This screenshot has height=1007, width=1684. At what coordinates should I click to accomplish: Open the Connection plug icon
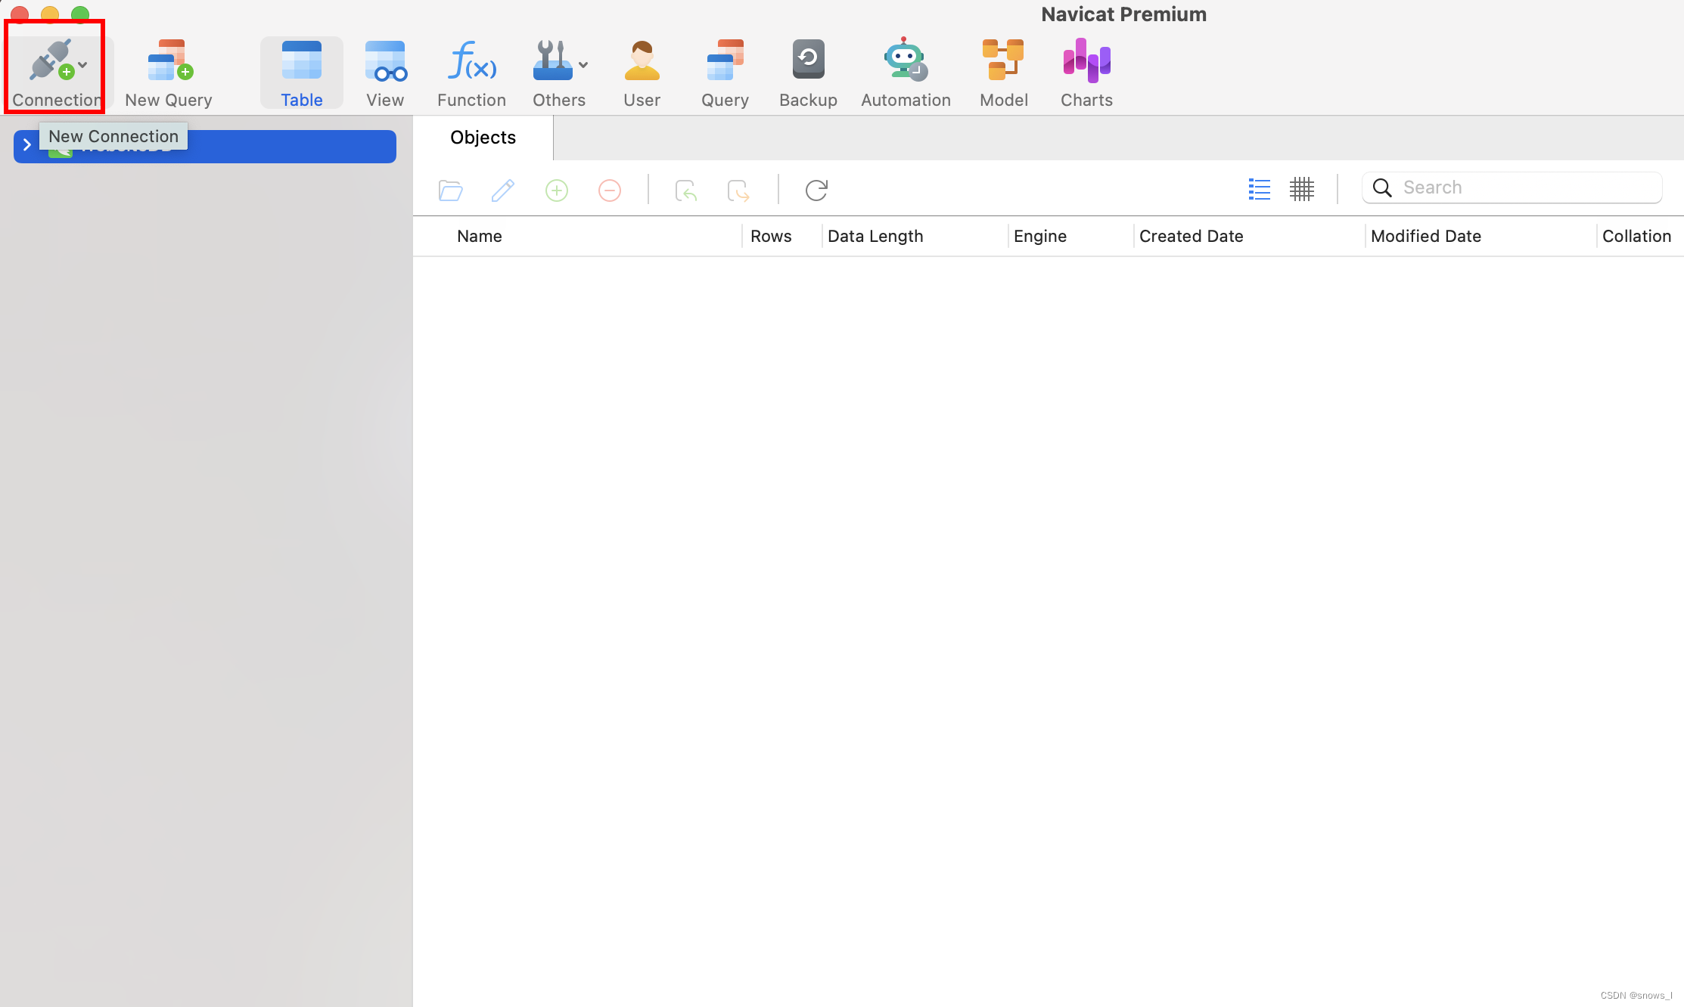[x=51, y=60]
